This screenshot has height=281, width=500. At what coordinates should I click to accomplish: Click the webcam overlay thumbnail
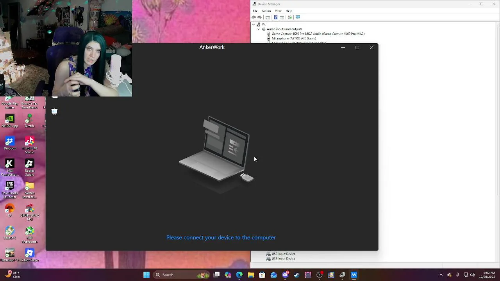[x=66, y=48]
